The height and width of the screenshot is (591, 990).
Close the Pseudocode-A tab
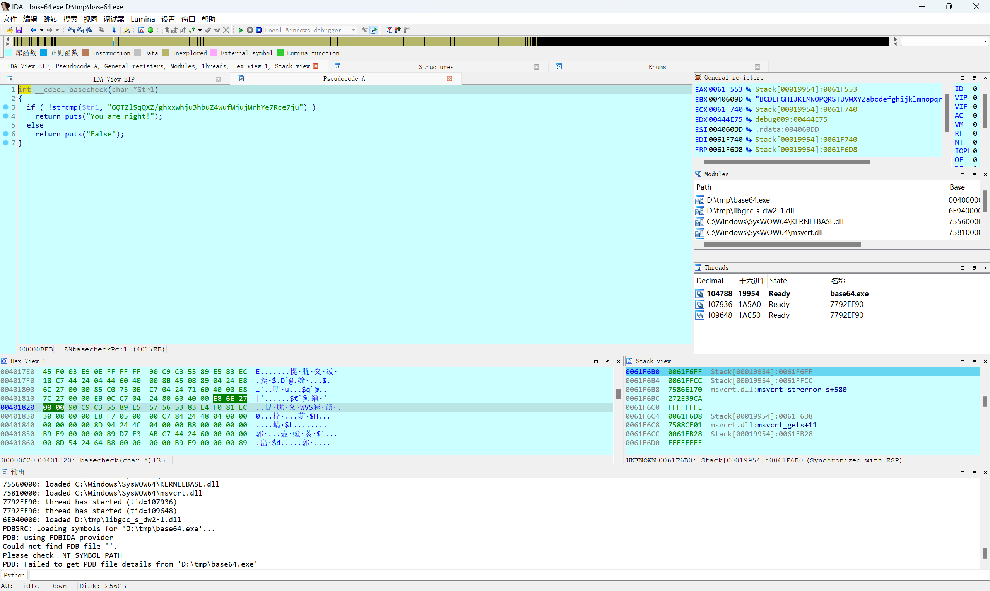point(450,79)
